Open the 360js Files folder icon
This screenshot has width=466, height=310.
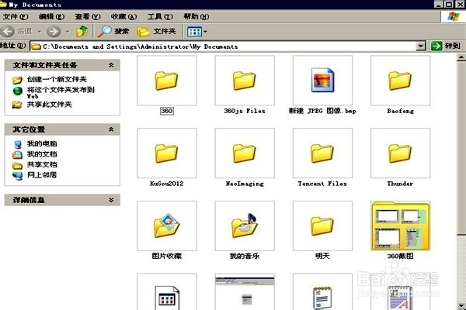[245, 81]
